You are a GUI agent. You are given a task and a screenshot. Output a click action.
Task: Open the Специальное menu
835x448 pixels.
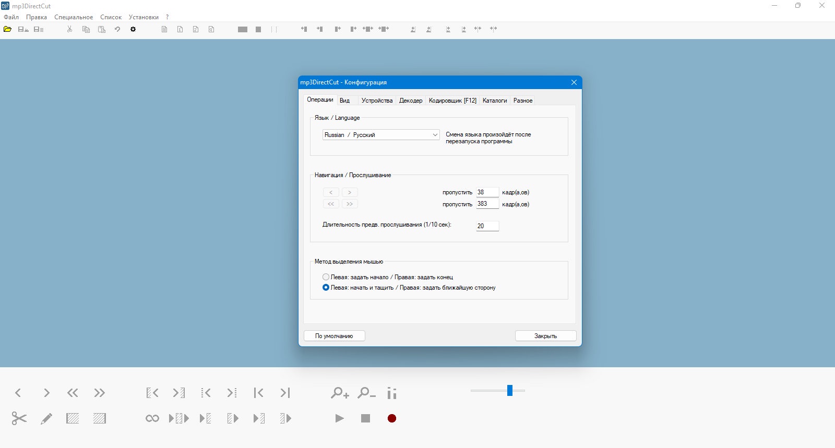click(74, 17)
